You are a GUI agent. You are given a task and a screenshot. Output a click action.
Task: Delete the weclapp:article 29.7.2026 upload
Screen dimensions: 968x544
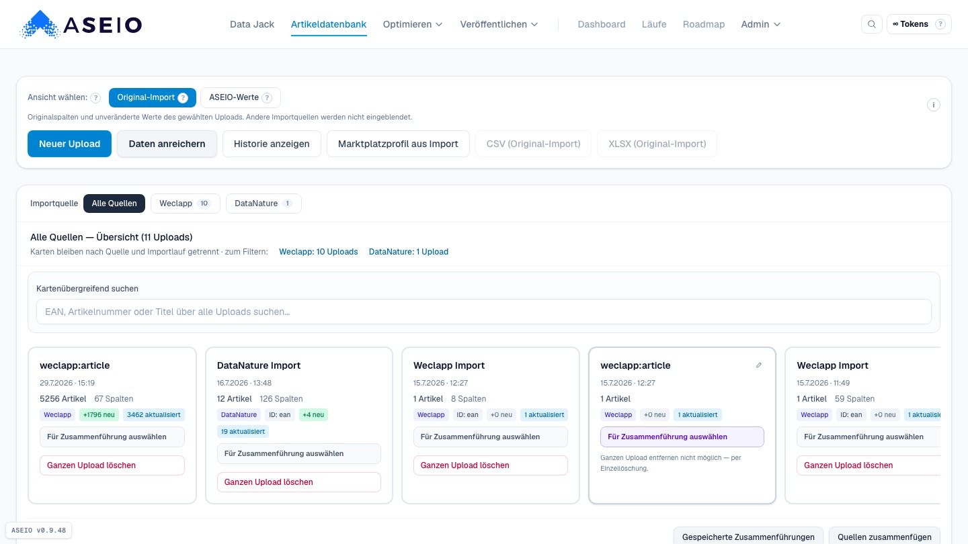click(x=112, y=465)
